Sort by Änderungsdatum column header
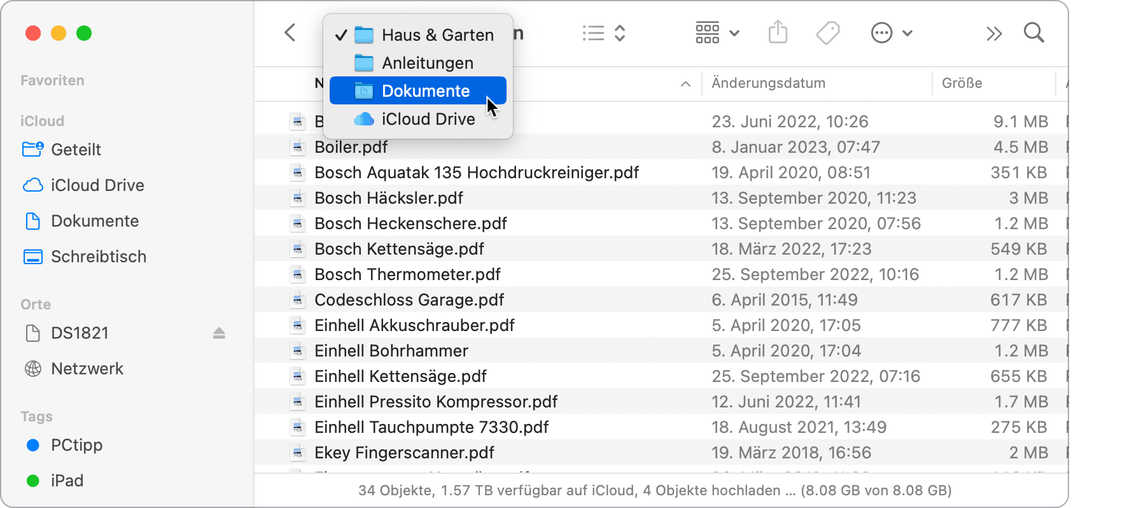Image resolution: width=1127 pixels, height=508 pixels. (768, 83)
